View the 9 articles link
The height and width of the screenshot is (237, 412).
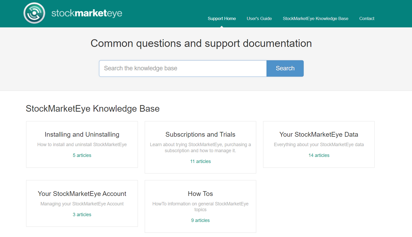tap(200, 220)
